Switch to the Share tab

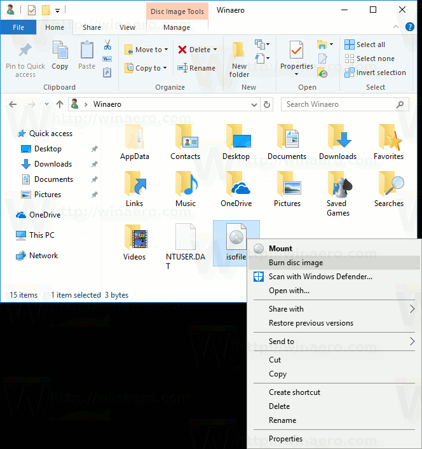click(92, 27)
